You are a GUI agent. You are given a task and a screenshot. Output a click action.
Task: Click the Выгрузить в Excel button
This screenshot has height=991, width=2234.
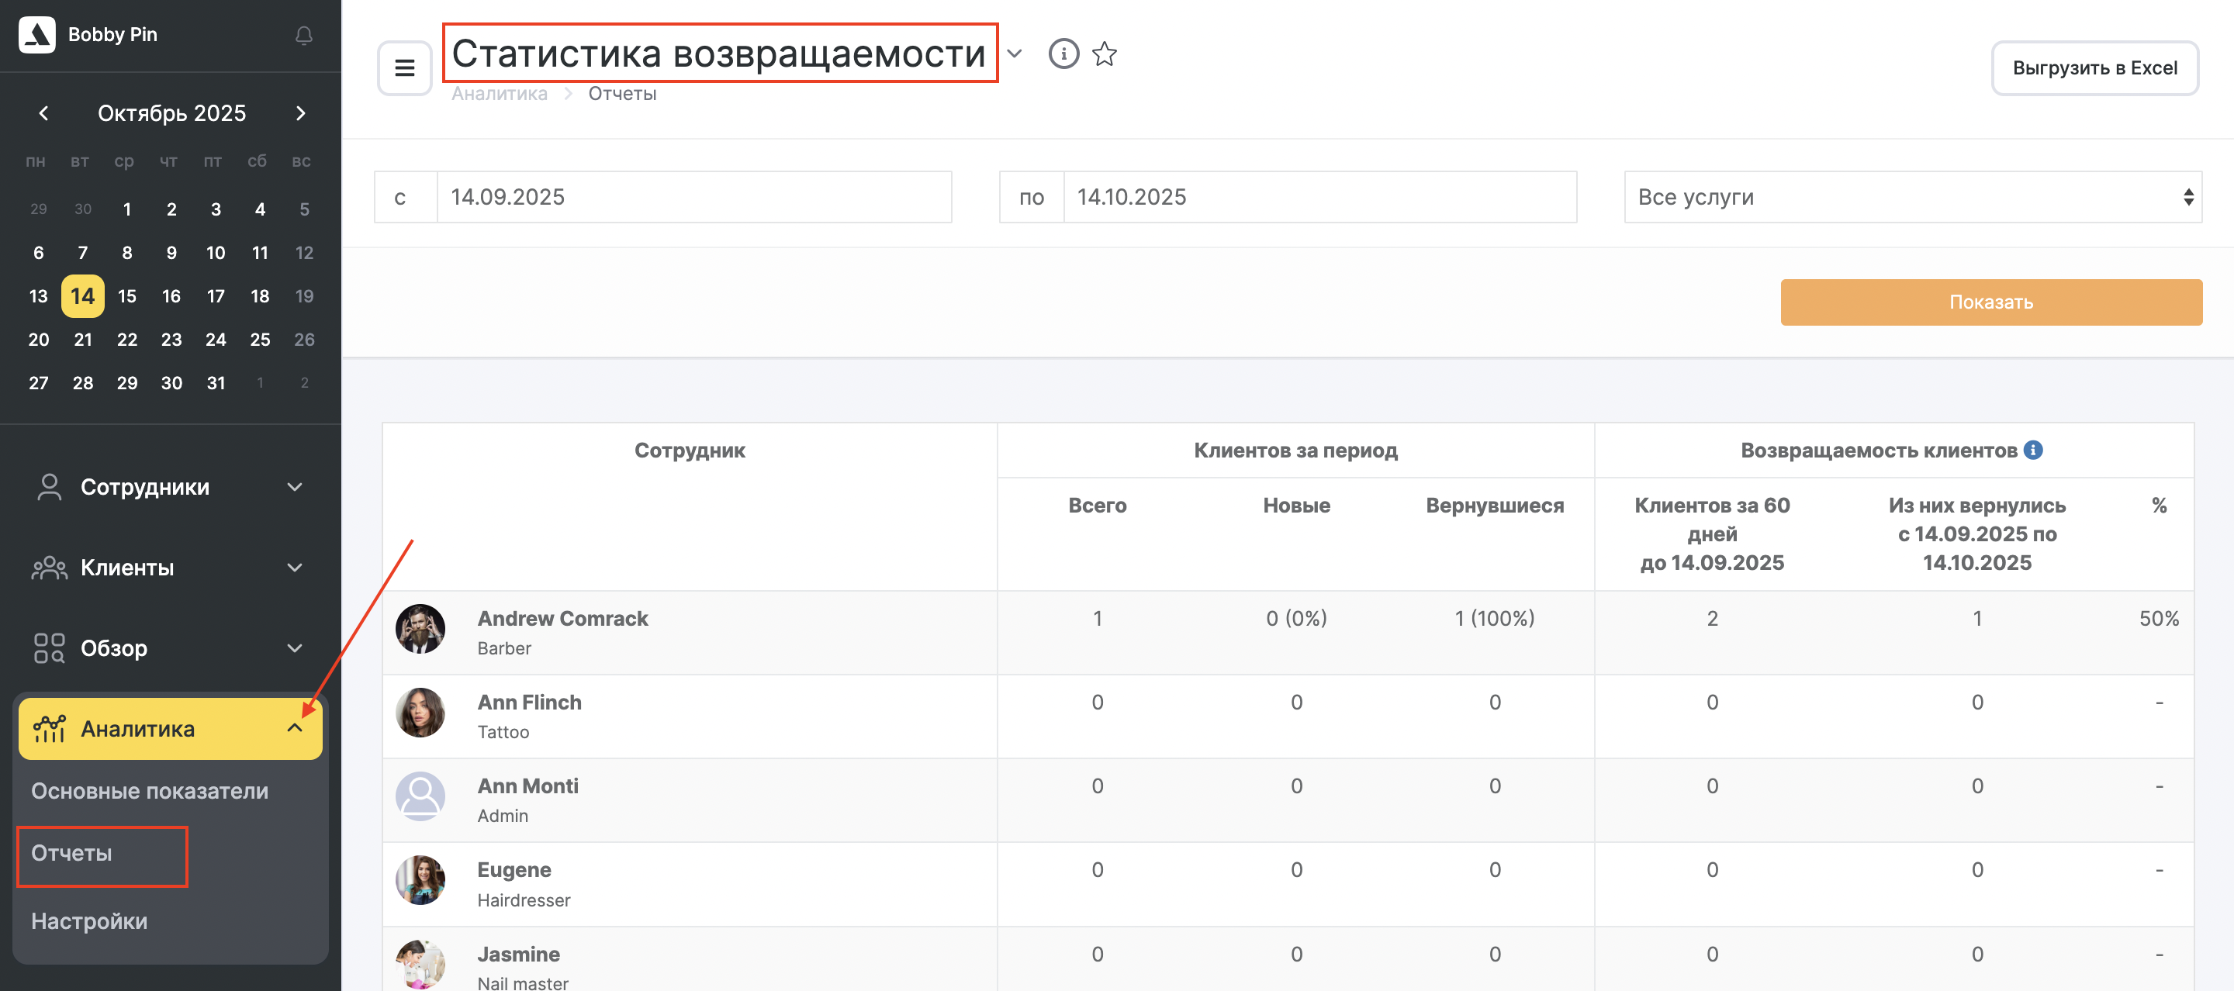pos(2094,67)
